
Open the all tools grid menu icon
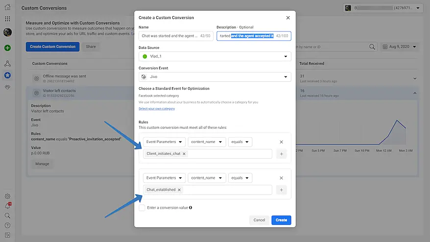click(x=7, y=19)
